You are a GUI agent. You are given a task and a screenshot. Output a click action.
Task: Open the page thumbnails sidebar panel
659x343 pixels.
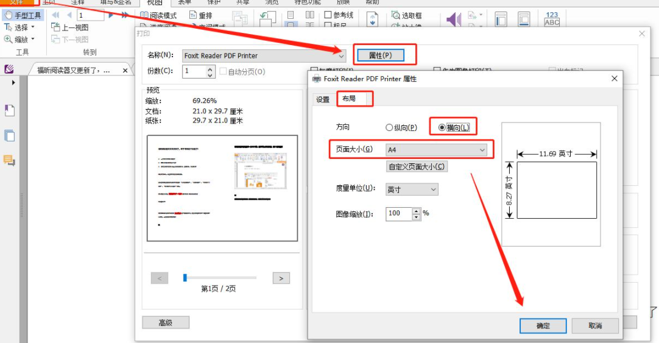[9, 135]
